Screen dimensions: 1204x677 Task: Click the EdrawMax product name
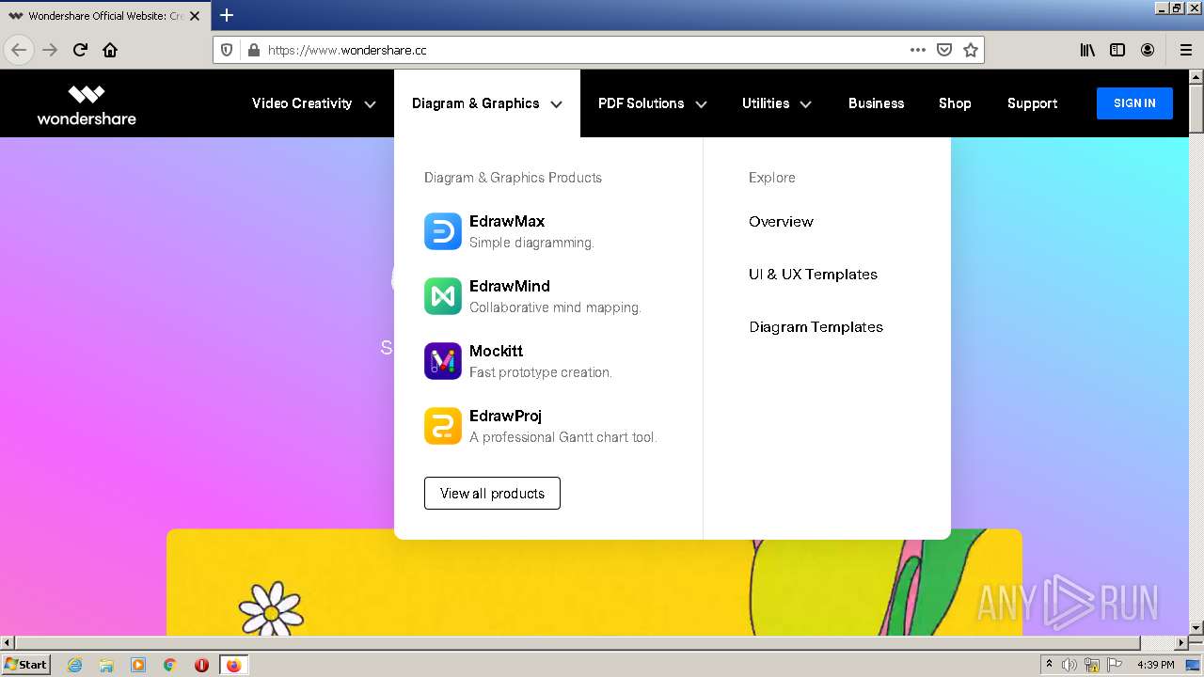pyautogui.click(x=507, y=222)
